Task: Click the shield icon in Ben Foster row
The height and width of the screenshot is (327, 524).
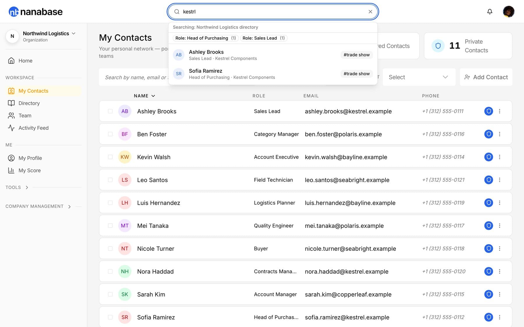Action: [x=488, y=134]
